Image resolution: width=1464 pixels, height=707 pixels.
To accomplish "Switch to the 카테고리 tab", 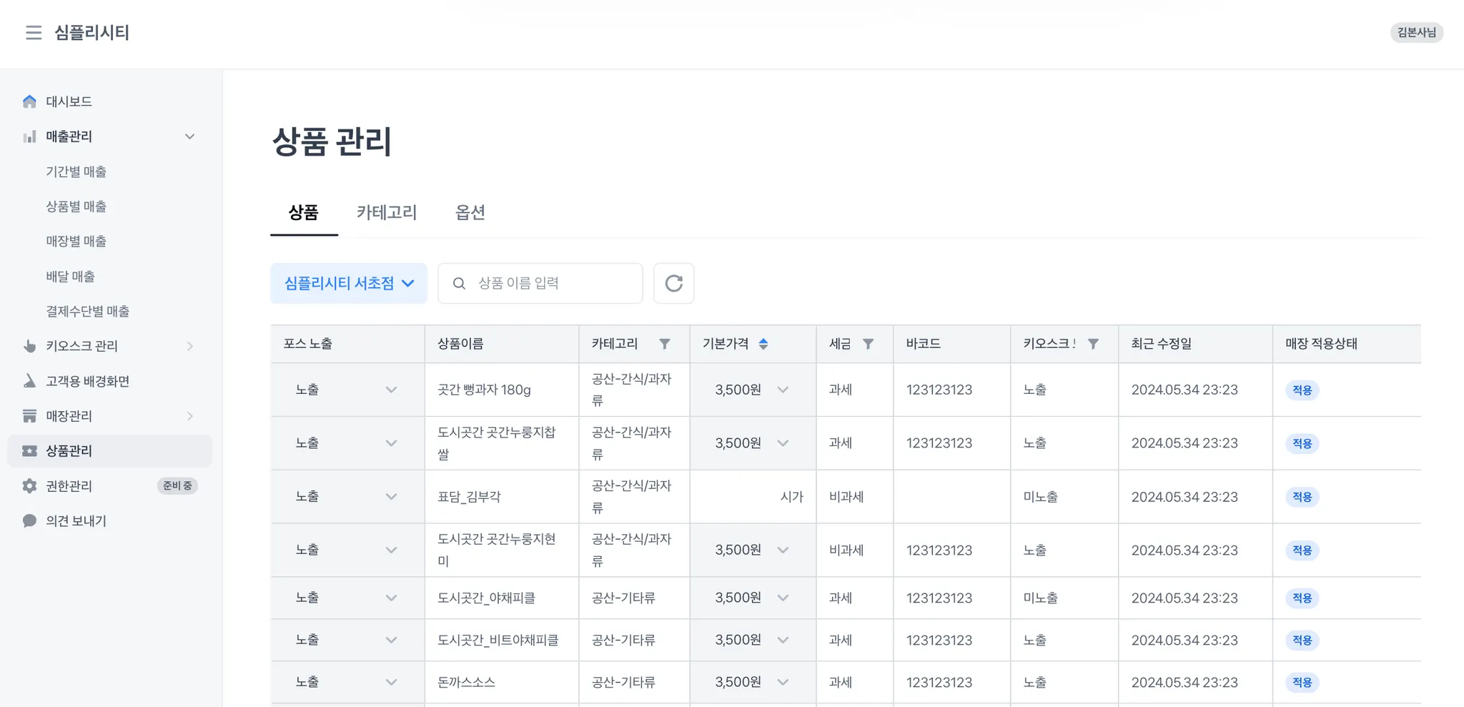I will (387, 212).
